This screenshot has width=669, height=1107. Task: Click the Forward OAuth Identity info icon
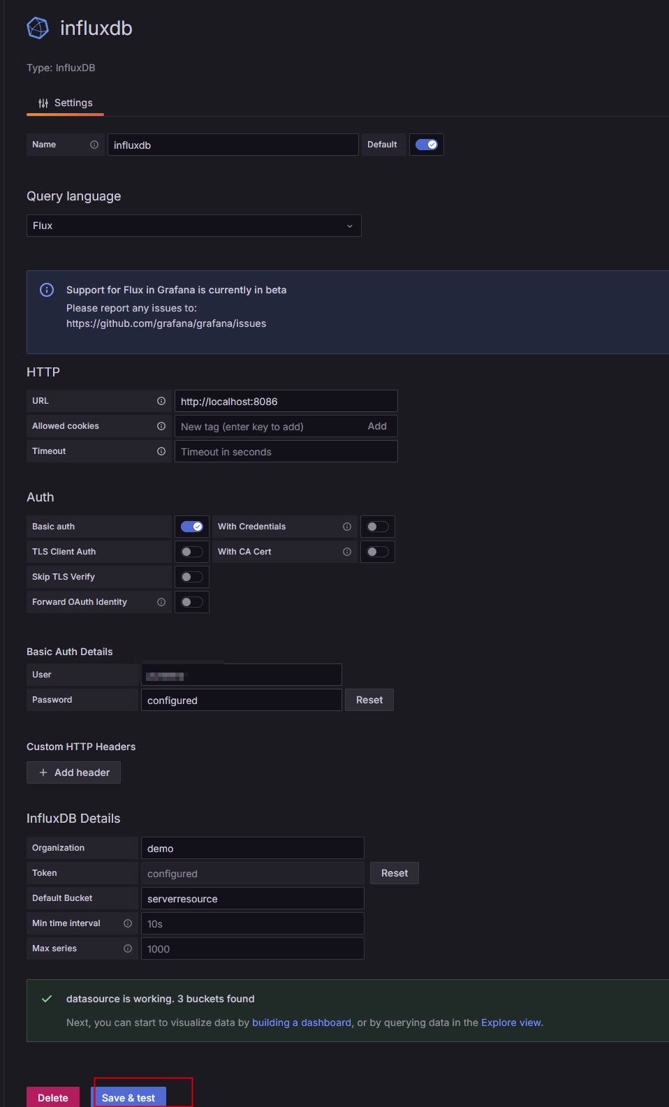[x=161, y=602]
